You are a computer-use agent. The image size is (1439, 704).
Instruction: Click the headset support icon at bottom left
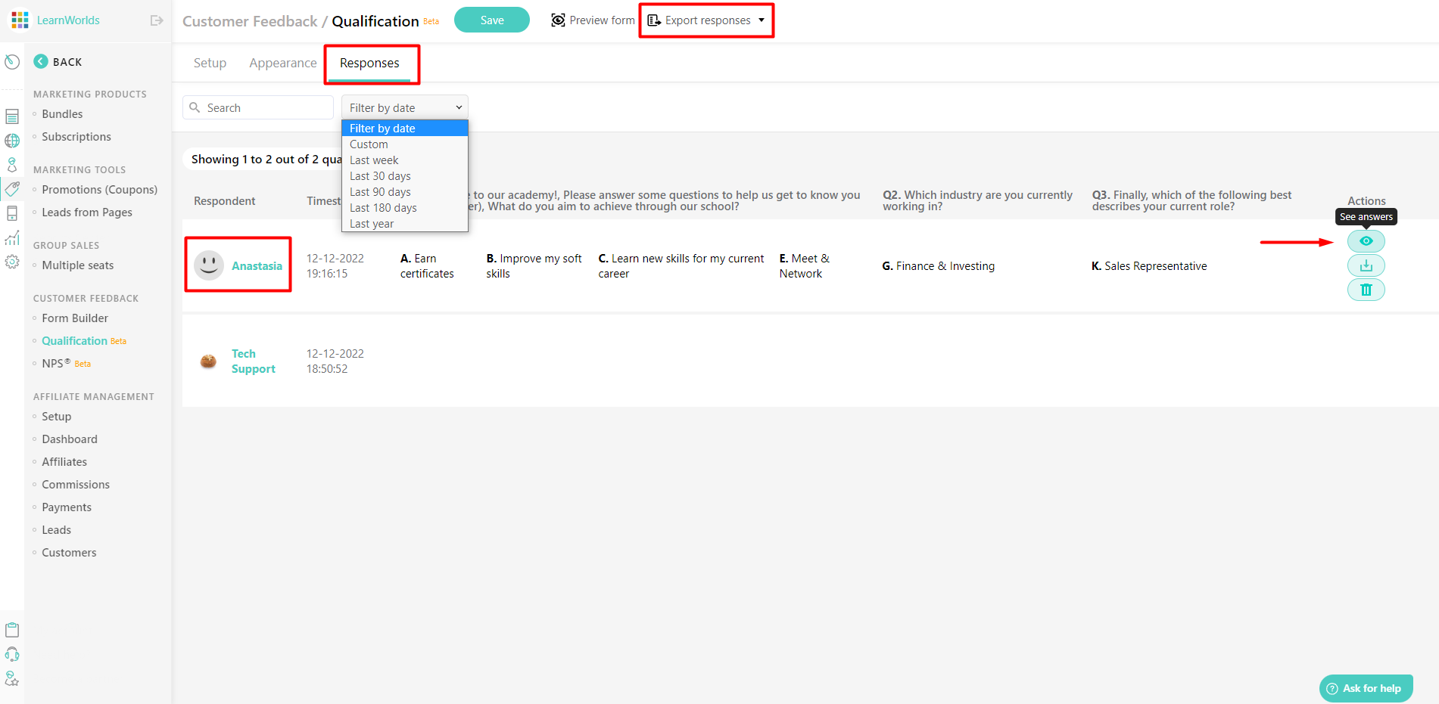12,653
